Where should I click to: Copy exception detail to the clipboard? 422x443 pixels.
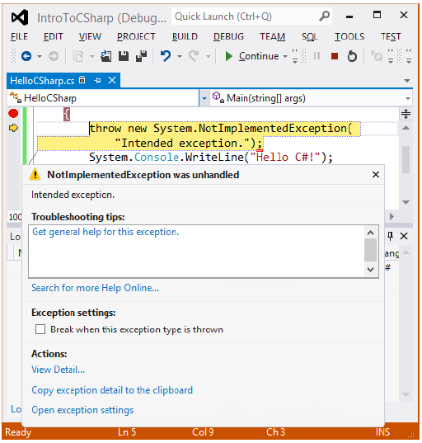point(112,390)
